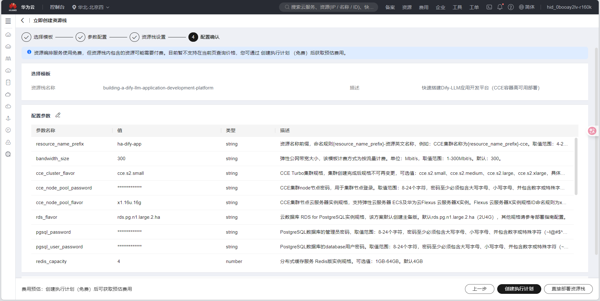This screenshot has height=301, width=600.
Task: Click the globe sidebar icon
Action: tap(8, 154)
